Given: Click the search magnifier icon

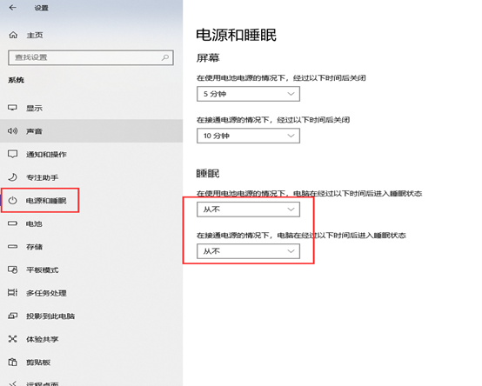Looking at the screenshot, I should tap(165, 57).
